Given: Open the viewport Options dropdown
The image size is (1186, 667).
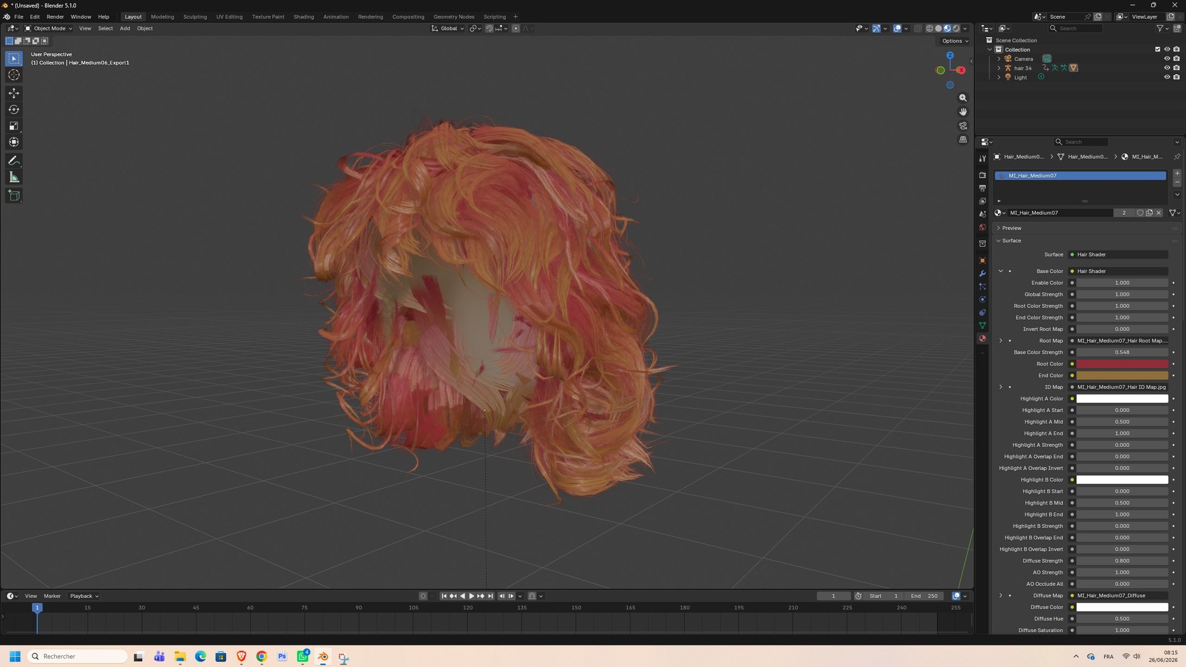Looking at the screenshot, I should [955, 41].
